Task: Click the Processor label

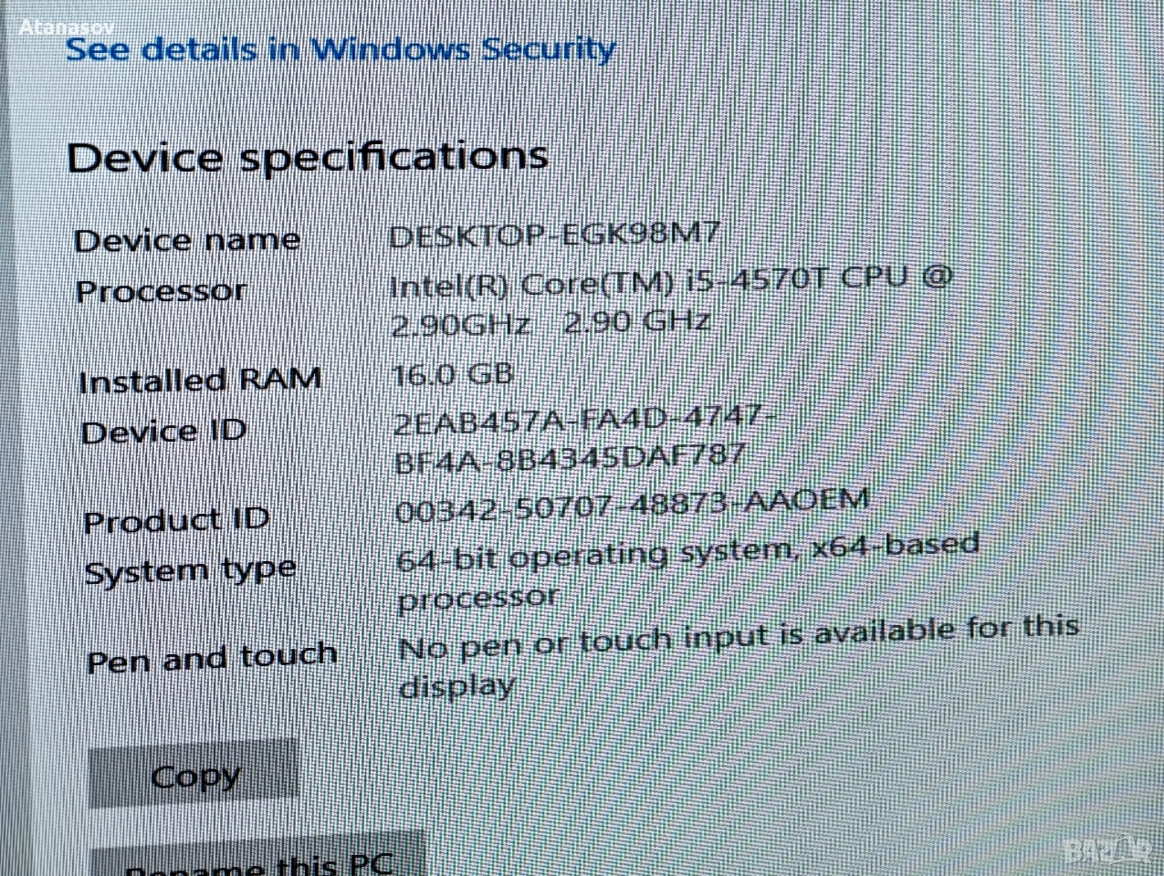Action: [x=162, y=291]
